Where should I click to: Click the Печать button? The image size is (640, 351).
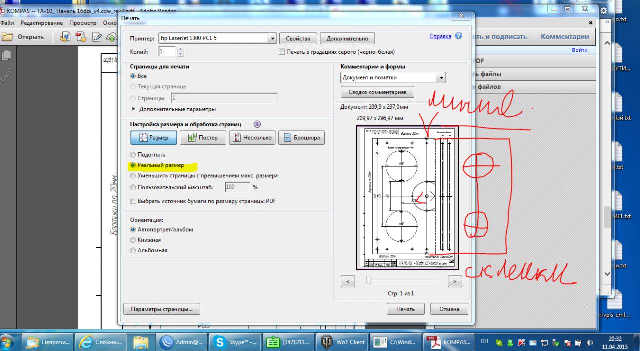405,309
